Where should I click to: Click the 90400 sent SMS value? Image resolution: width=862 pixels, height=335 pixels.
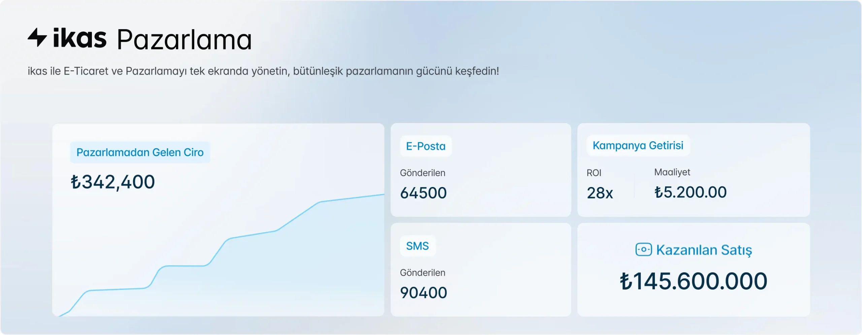[423, 293]
